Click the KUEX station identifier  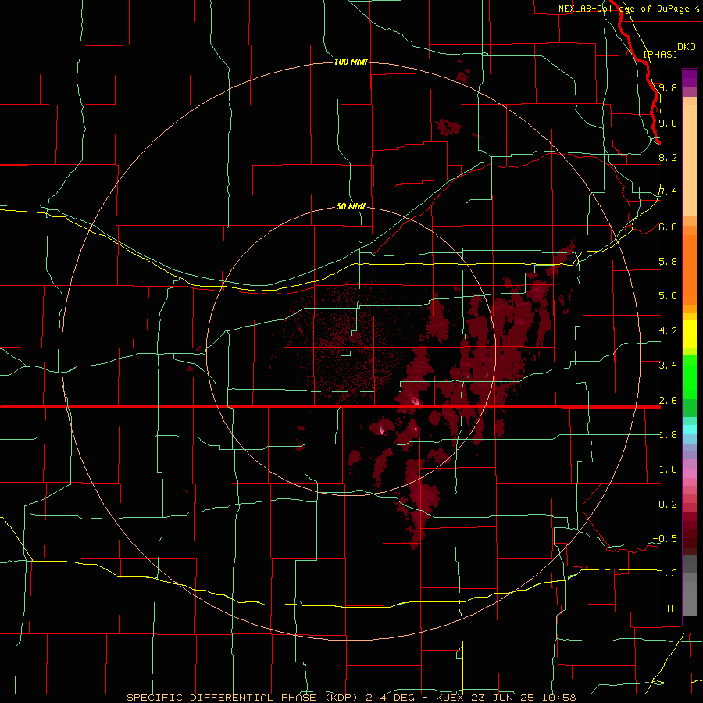click(449, 698)
